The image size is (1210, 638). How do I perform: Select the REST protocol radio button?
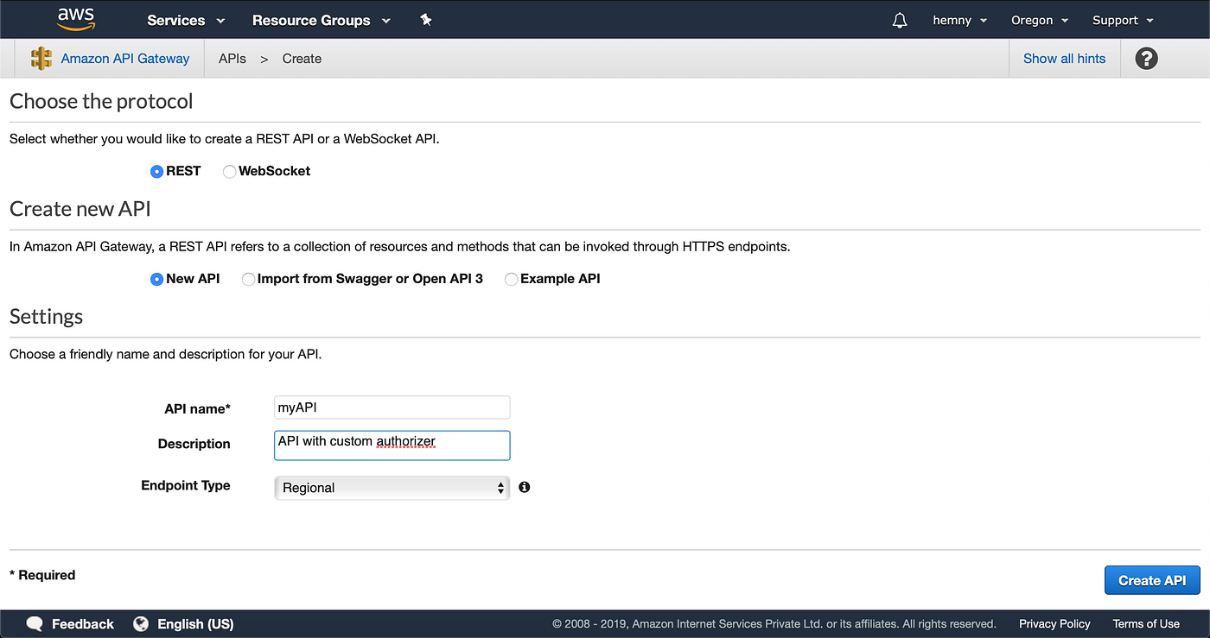point(156,172)
